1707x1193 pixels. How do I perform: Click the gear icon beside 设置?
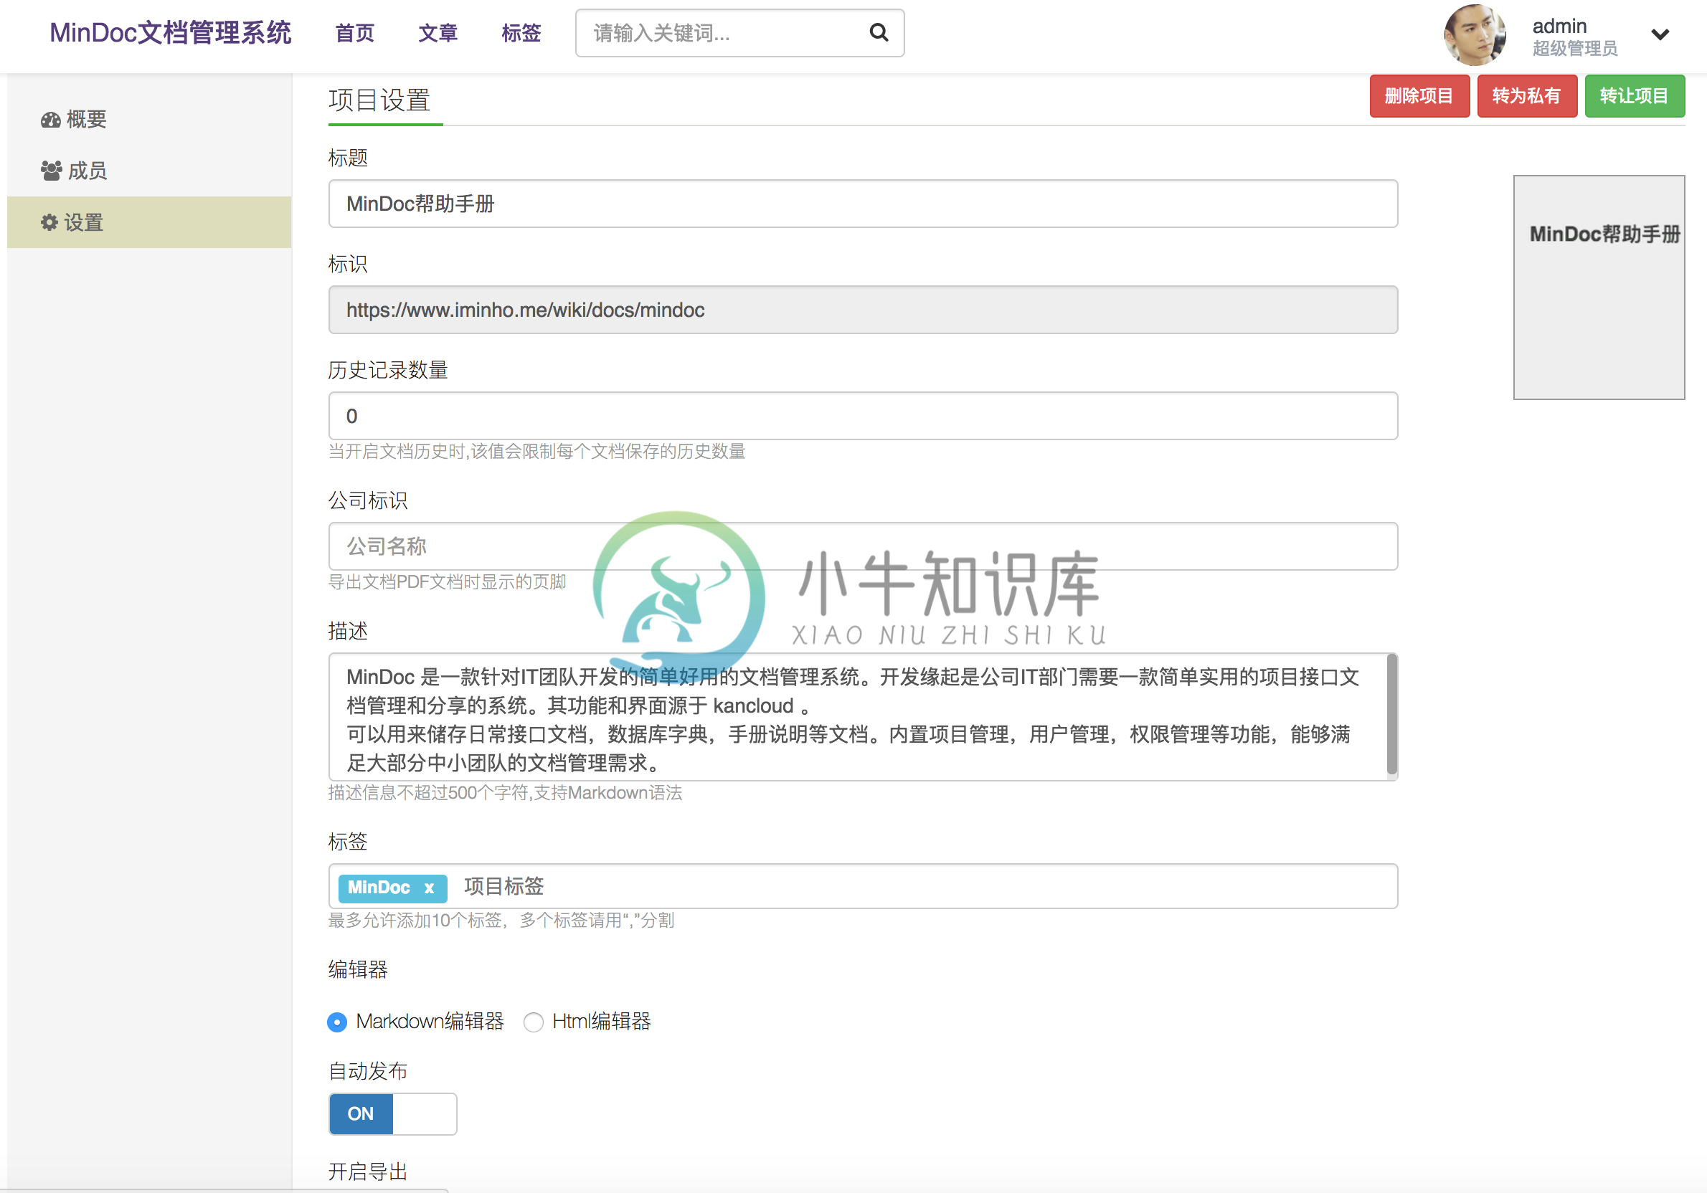click(49, 222)
